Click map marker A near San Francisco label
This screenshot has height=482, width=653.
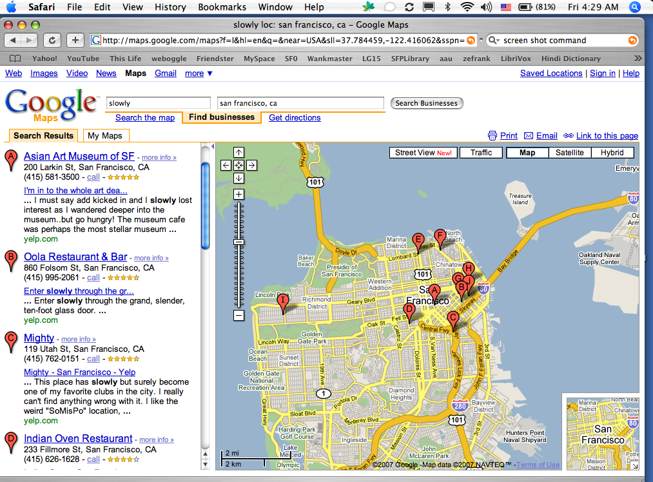(434, 291)
